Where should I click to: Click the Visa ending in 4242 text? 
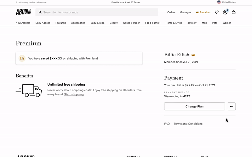coord(177,96)
